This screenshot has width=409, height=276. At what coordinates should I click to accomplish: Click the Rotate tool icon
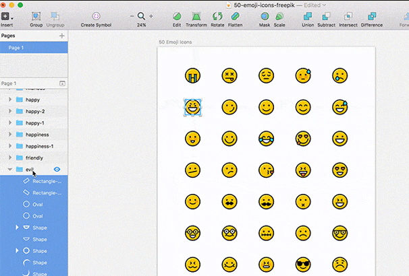pos(217,15)
